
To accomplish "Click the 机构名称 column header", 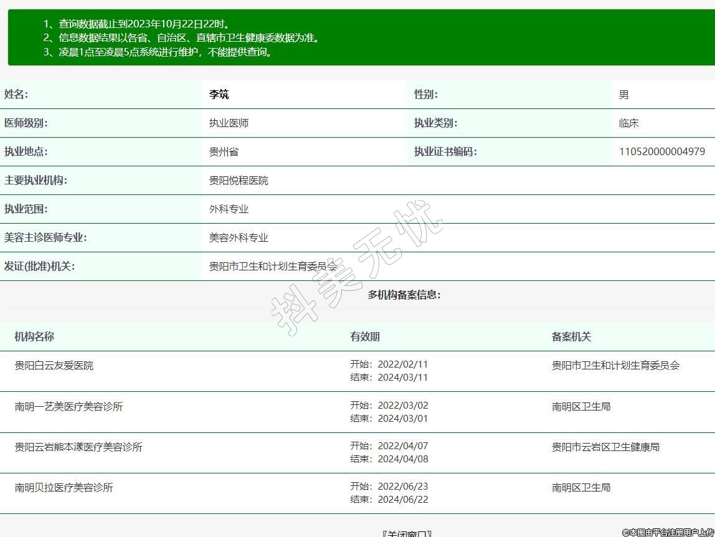I will coord(34,337).
